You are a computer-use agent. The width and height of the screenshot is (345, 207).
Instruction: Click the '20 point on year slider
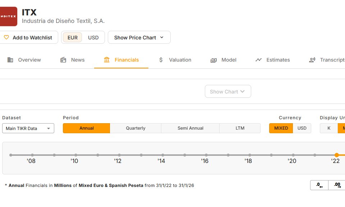(293, 155)
